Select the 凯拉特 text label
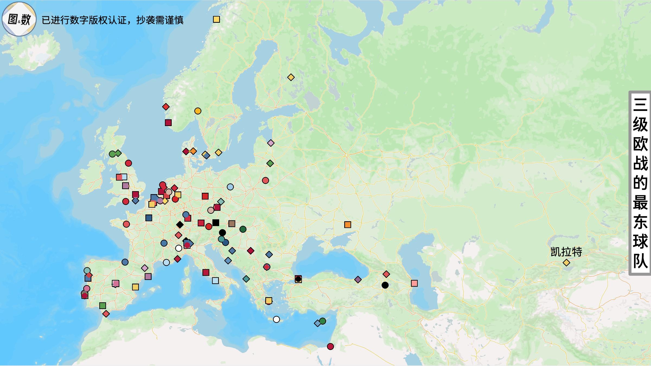Image resolution: width=651 pixels, height=366 pixels. 566,252
